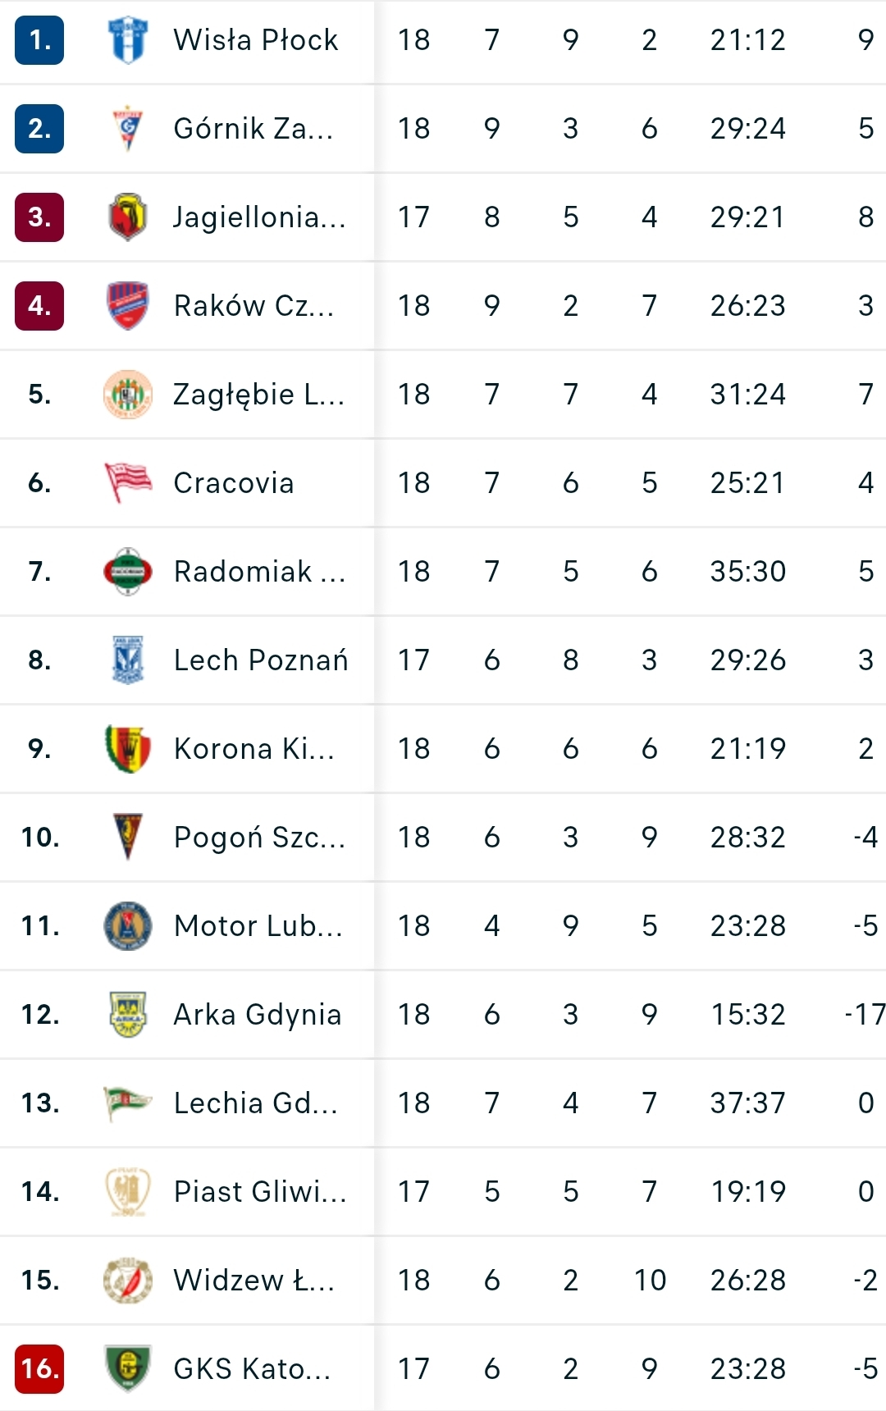Click the red rank 16 badge
This screenshot has width=886, height=1411.
click(39, 1368)
